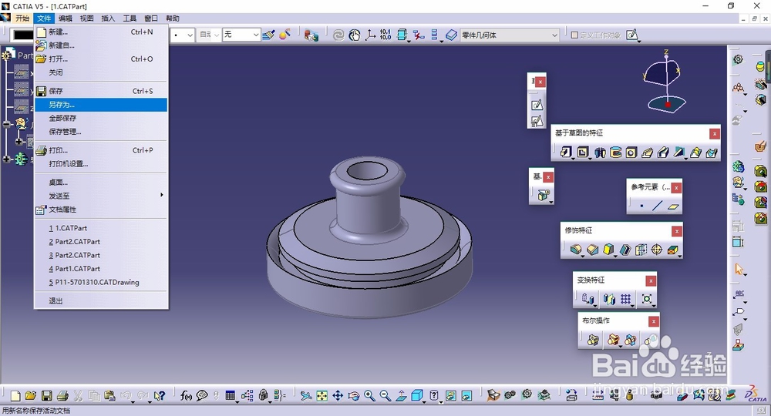Click the Rotate view icon
The width and height of the screenshot is (771, 416).
point(354,395)
